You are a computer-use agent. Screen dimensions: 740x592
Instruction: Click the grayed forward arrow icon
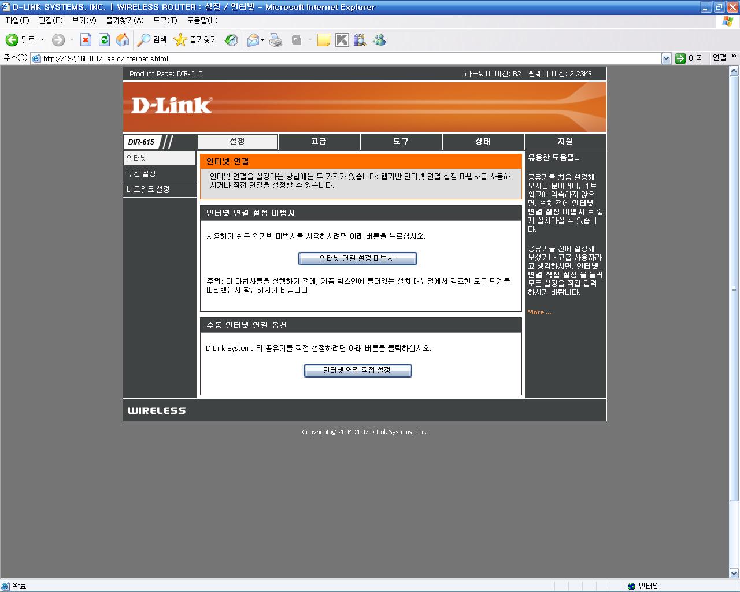point(58,40)
